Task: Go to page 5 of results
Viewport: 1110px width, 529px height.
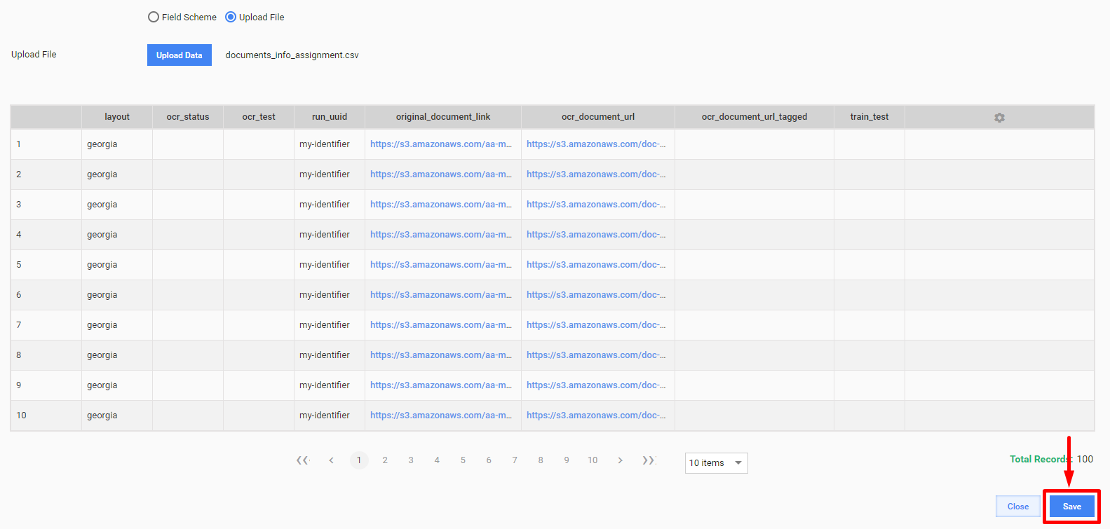Action: click(463, 460)
